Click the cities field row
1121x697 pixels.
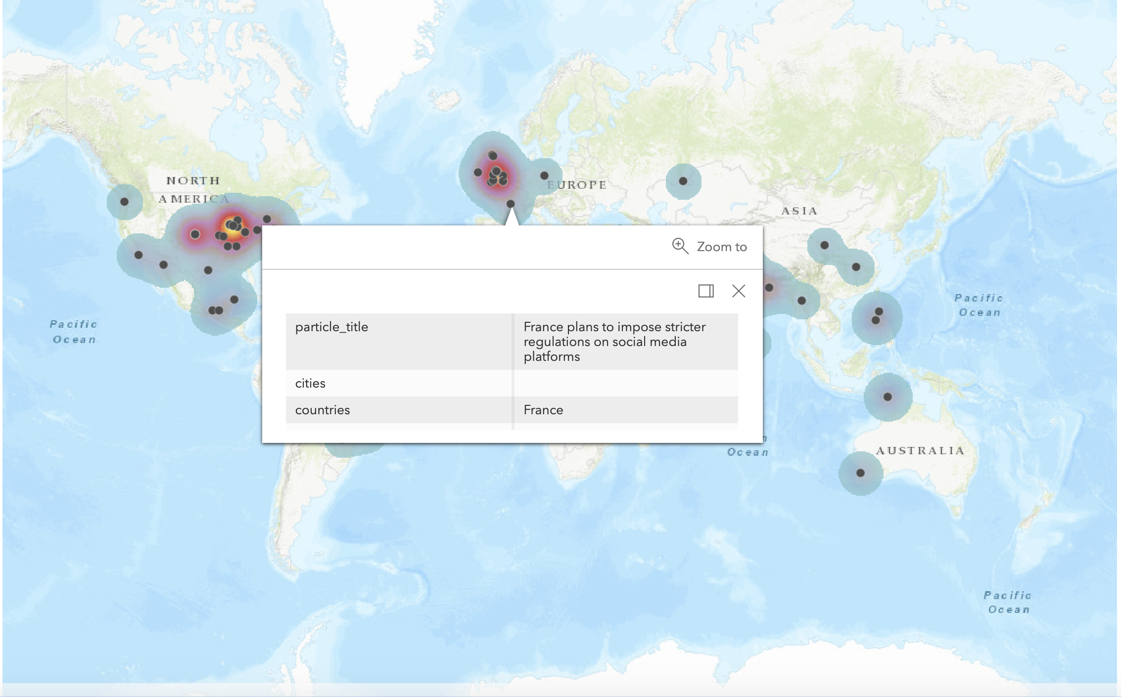310,383
